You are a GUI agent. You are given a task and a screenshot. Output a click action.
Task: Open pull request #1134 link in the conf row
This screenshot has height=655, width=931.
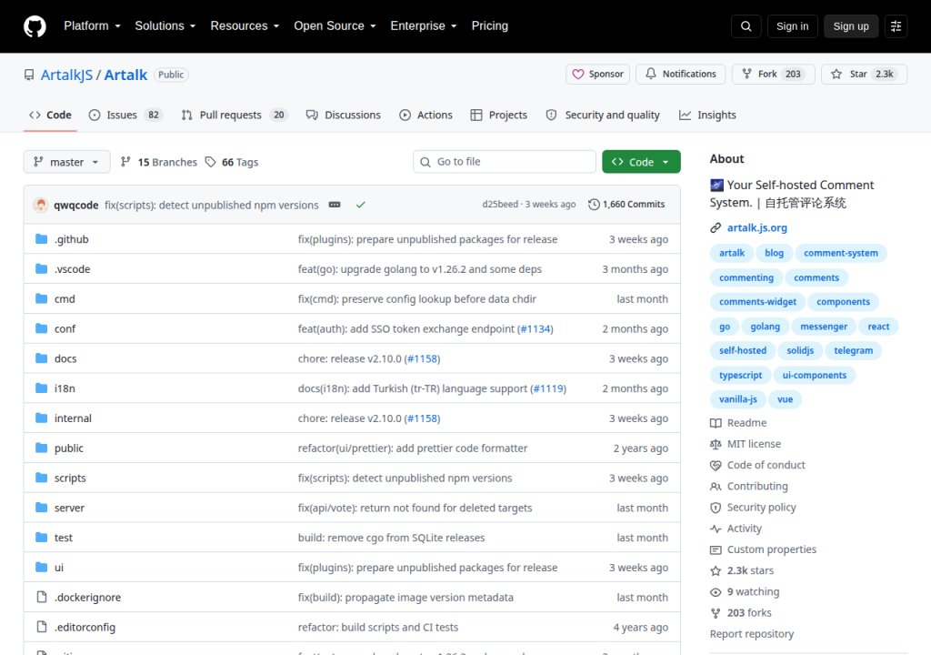[536, 329]
